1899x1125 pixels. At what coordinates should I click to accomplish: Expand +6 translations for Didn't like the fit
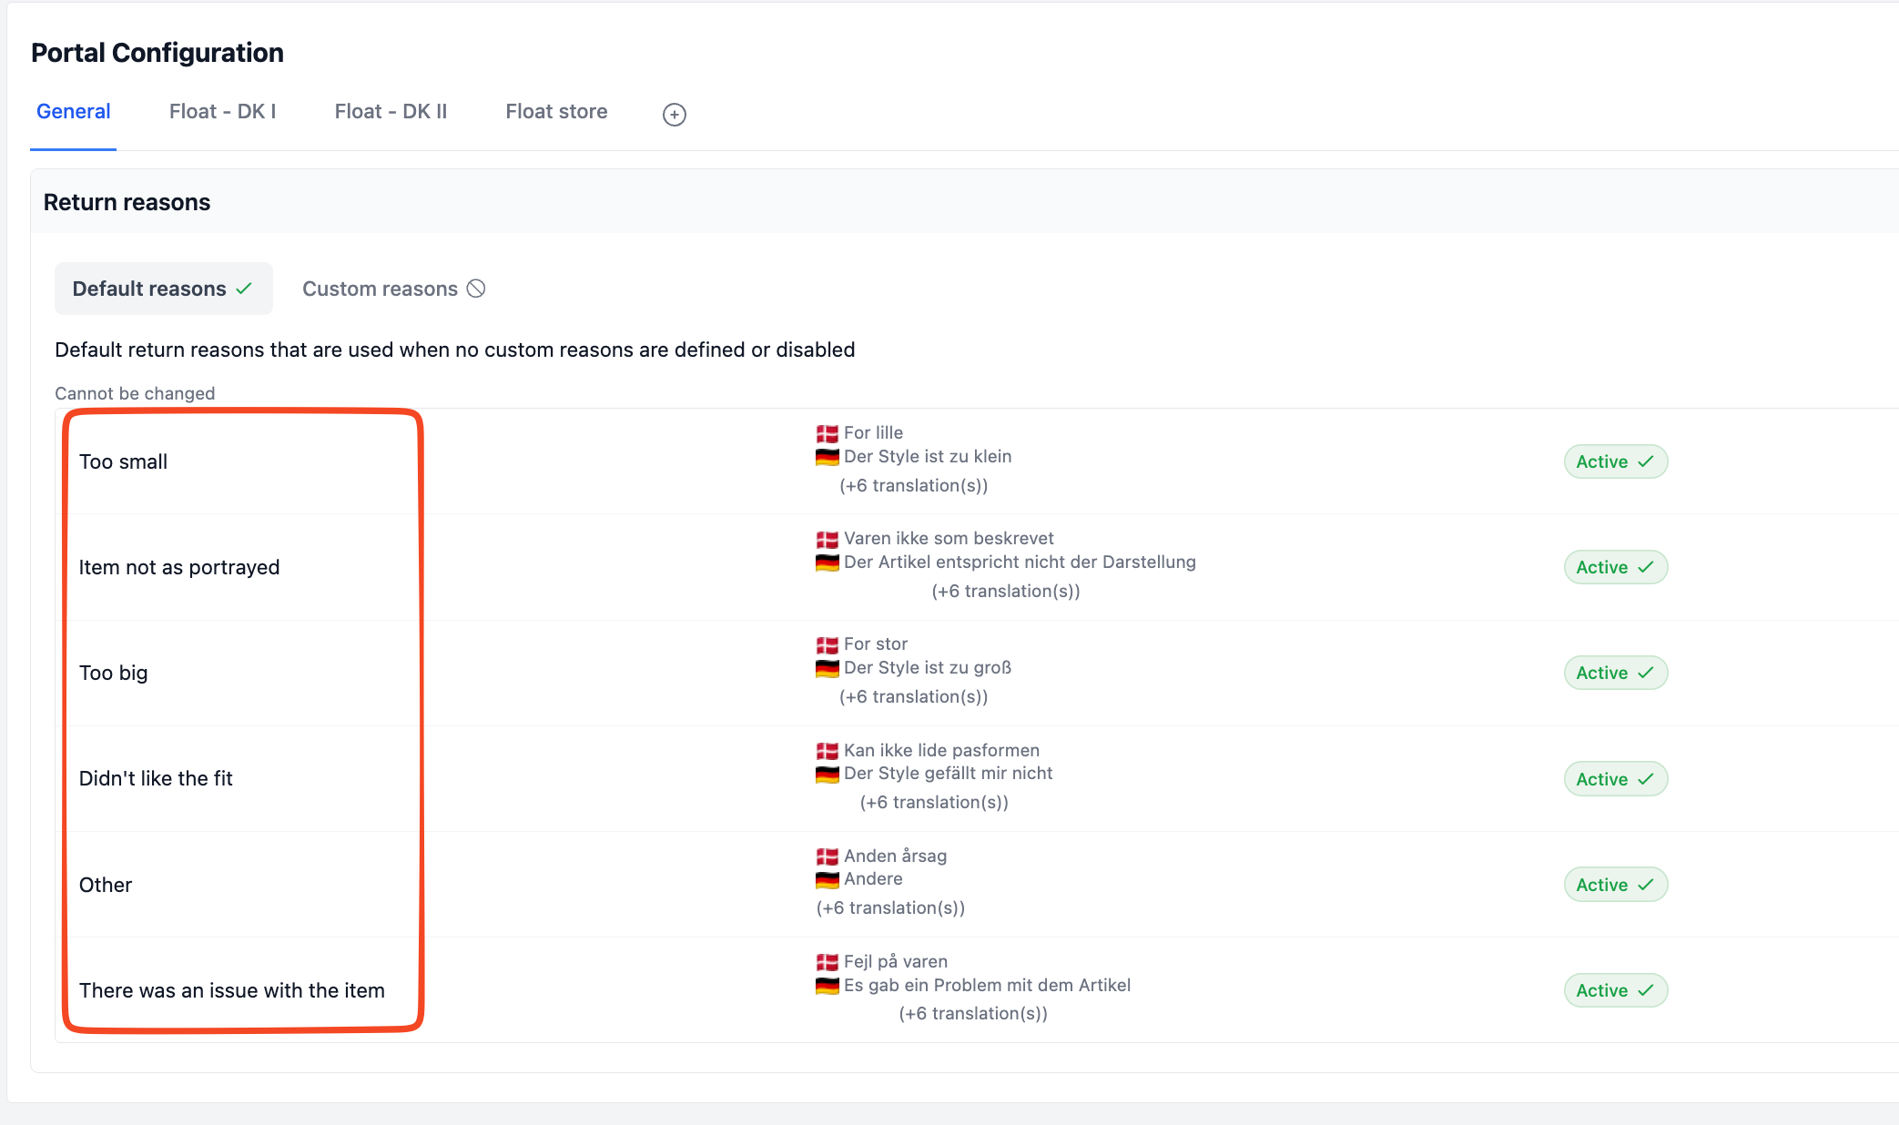coord(934,802)
